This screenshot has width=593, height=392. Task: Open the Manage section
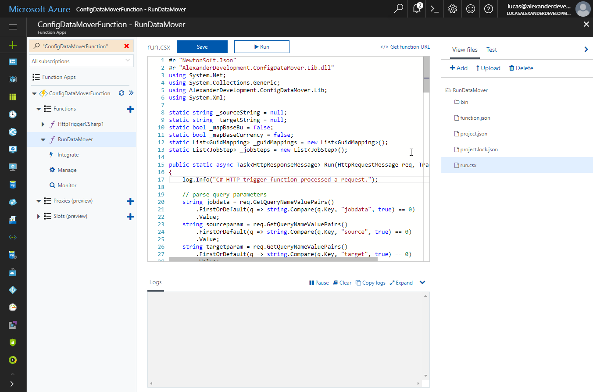point(67,170)
